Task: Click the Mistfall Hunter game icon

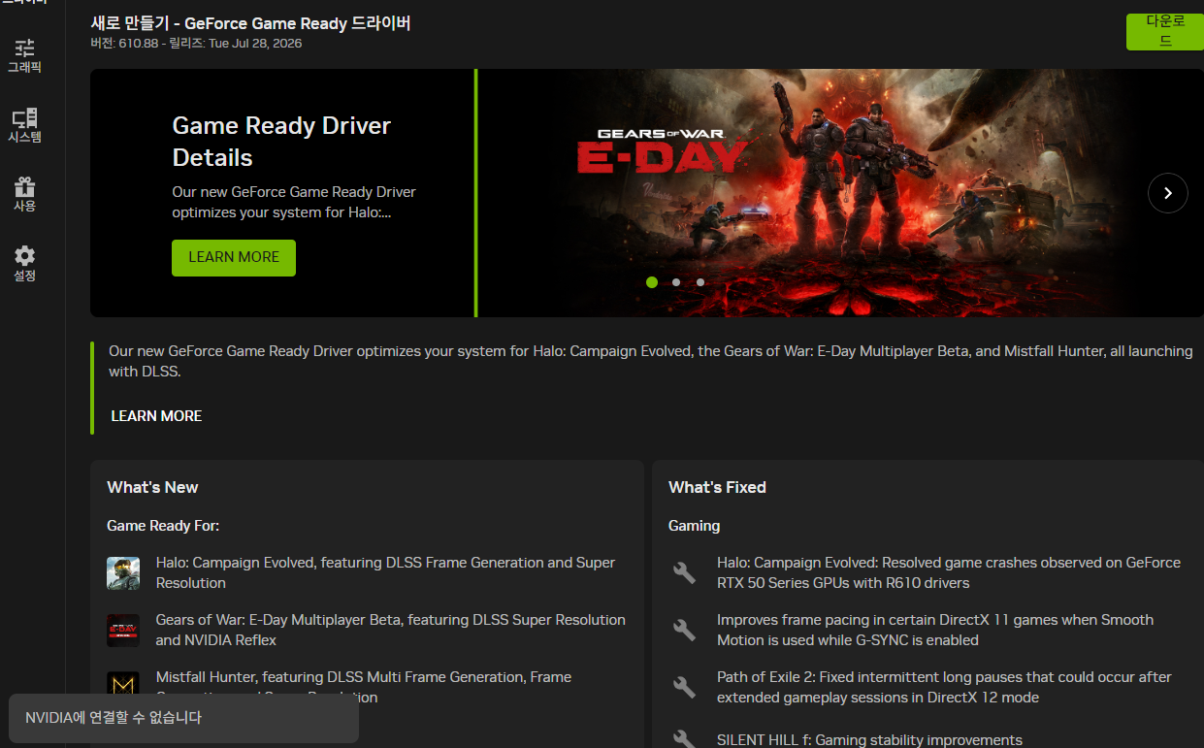Action: [123, 685]
